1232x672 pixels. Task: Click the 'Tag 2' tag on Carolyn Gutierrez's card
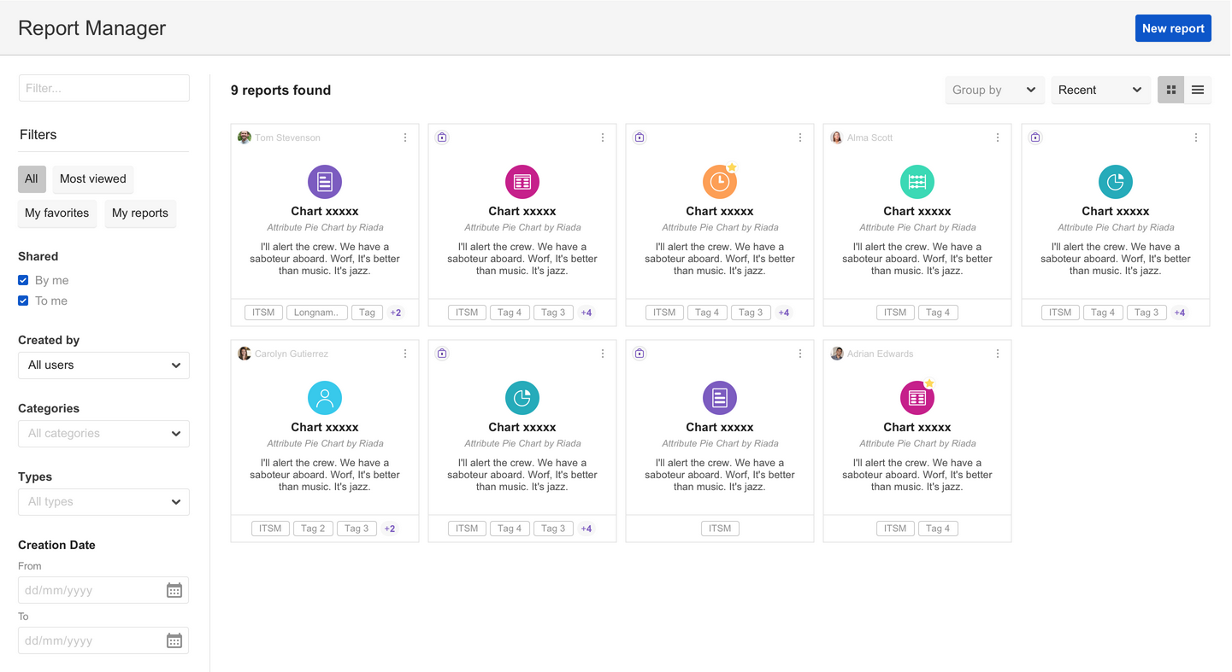click(x=313, y=529)
